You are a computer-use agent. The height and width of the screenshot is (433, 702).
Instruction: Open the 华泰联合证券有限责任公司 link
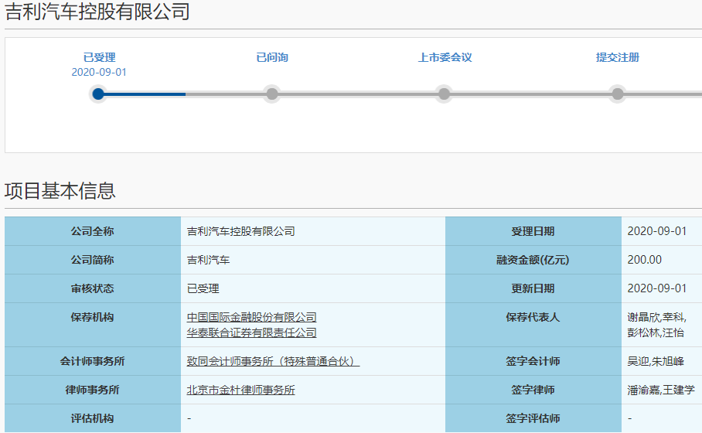(x=251, y=332)
